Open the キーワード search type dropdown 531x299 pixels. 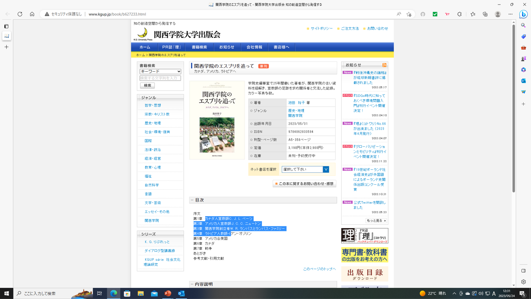[x=160, y=71]
